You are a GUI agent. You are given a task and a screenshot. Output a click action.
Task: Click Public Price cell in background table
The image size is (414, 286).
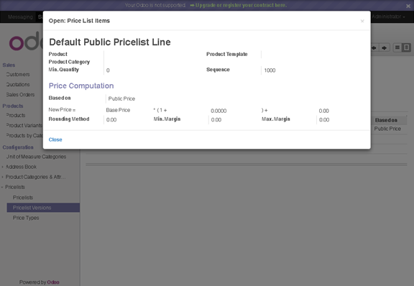[x=387, y=129]
